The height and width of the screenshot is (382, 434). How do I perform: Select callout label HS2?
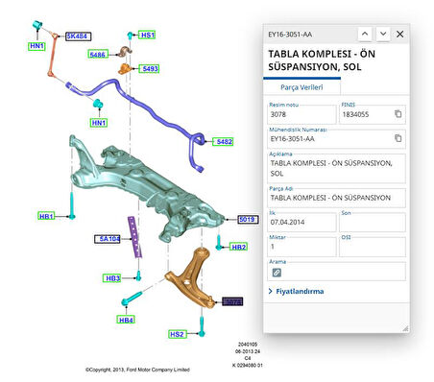tap(177, 334)
